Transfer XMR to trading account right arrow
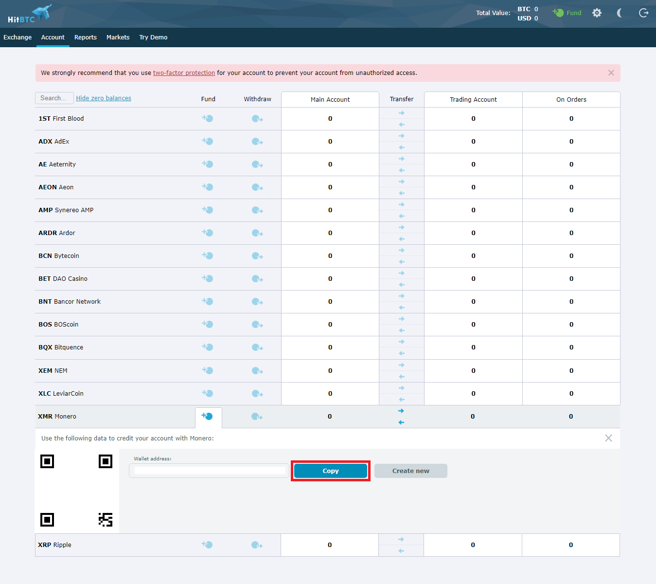The image size is (656, 584). coord(401,411)
